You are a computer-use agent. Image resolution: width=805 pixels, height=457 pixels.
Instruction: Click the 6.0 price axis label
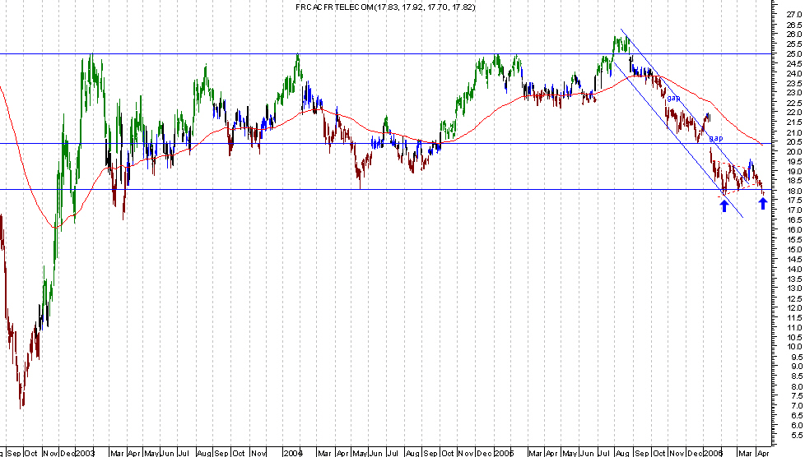[796, 425]
